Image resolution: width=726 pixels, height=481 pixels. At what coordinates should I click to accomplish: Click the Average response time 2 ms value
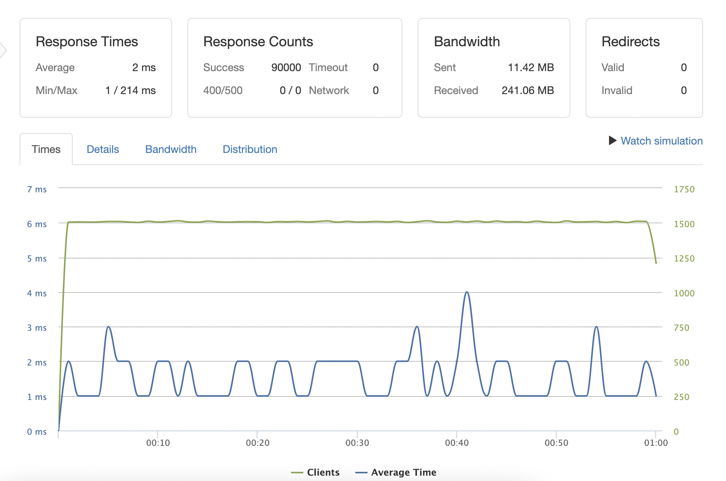(x=144, y=68)
